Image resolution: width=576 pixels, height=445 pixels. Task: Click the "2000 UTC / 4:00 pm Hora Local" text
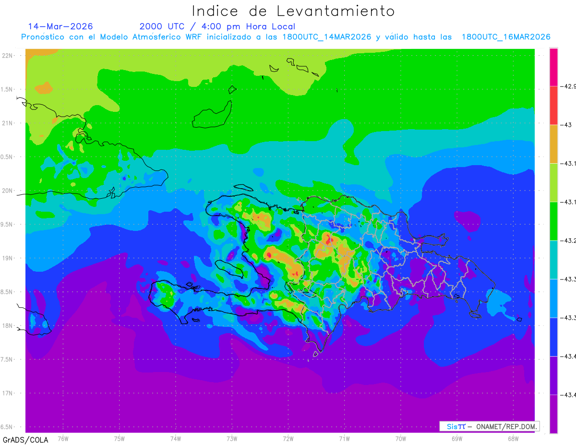(x=217, y=26)
